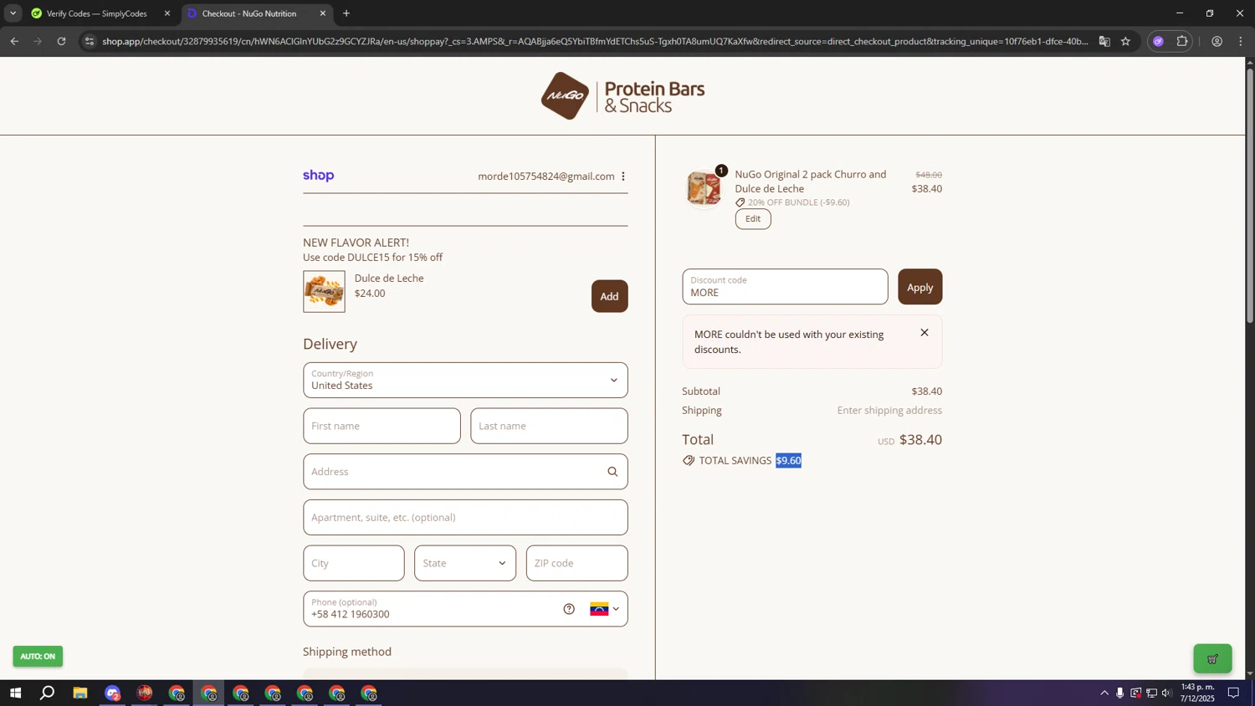Click the highlighted $9.60 savings amount
The height and width of the screenshot is (706, 1255).
(788, 461)
